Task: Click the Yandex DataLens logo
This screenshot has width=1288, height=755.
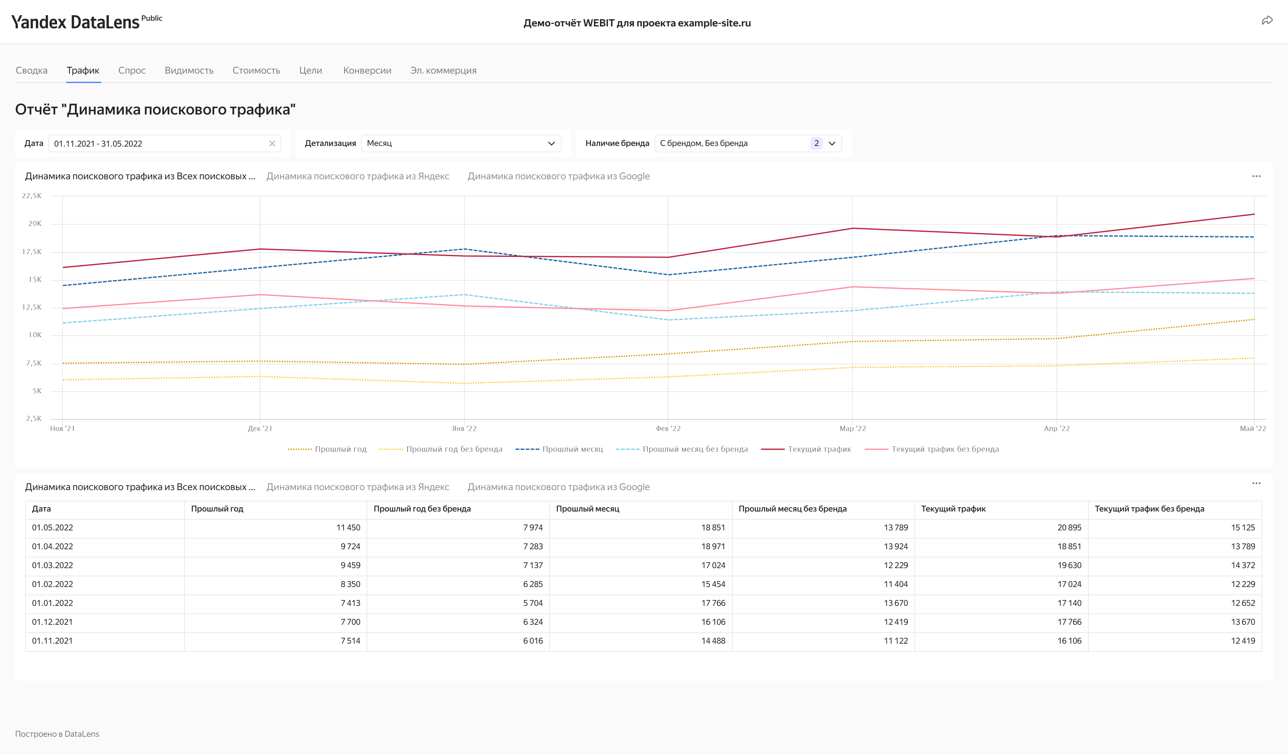Action: [75, 22]
